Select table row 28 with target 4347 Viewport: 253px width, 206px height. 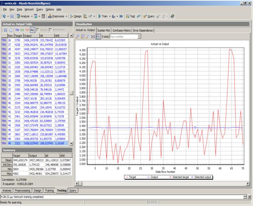35,49
